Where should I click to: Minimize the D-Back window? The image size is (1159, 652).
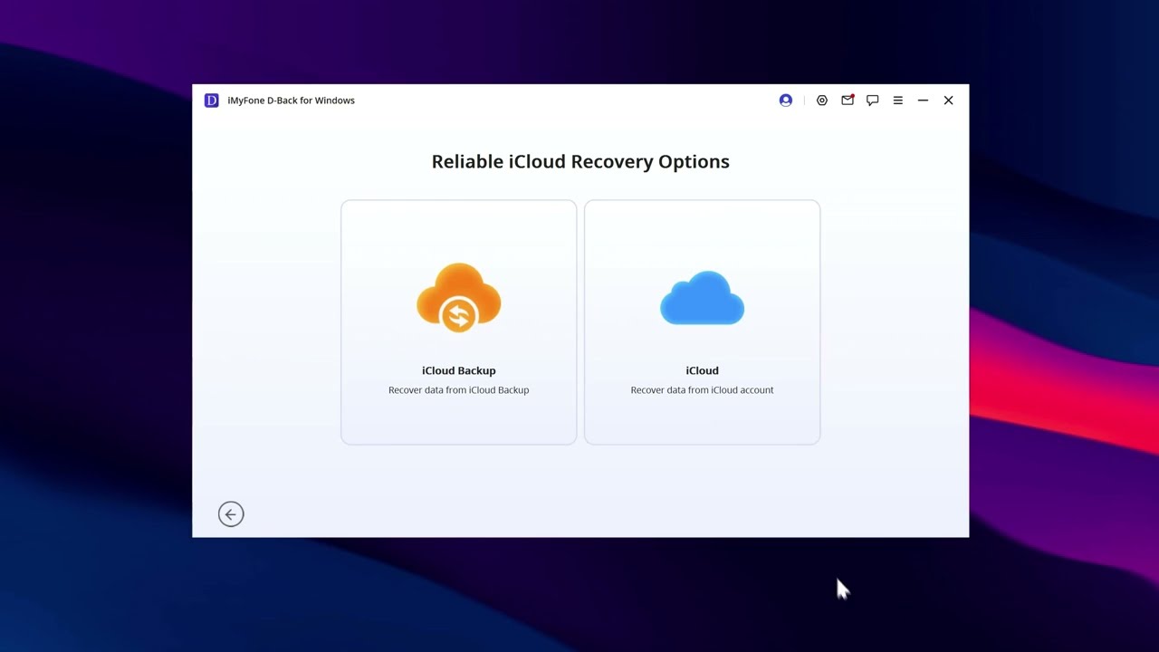[923, 101]
